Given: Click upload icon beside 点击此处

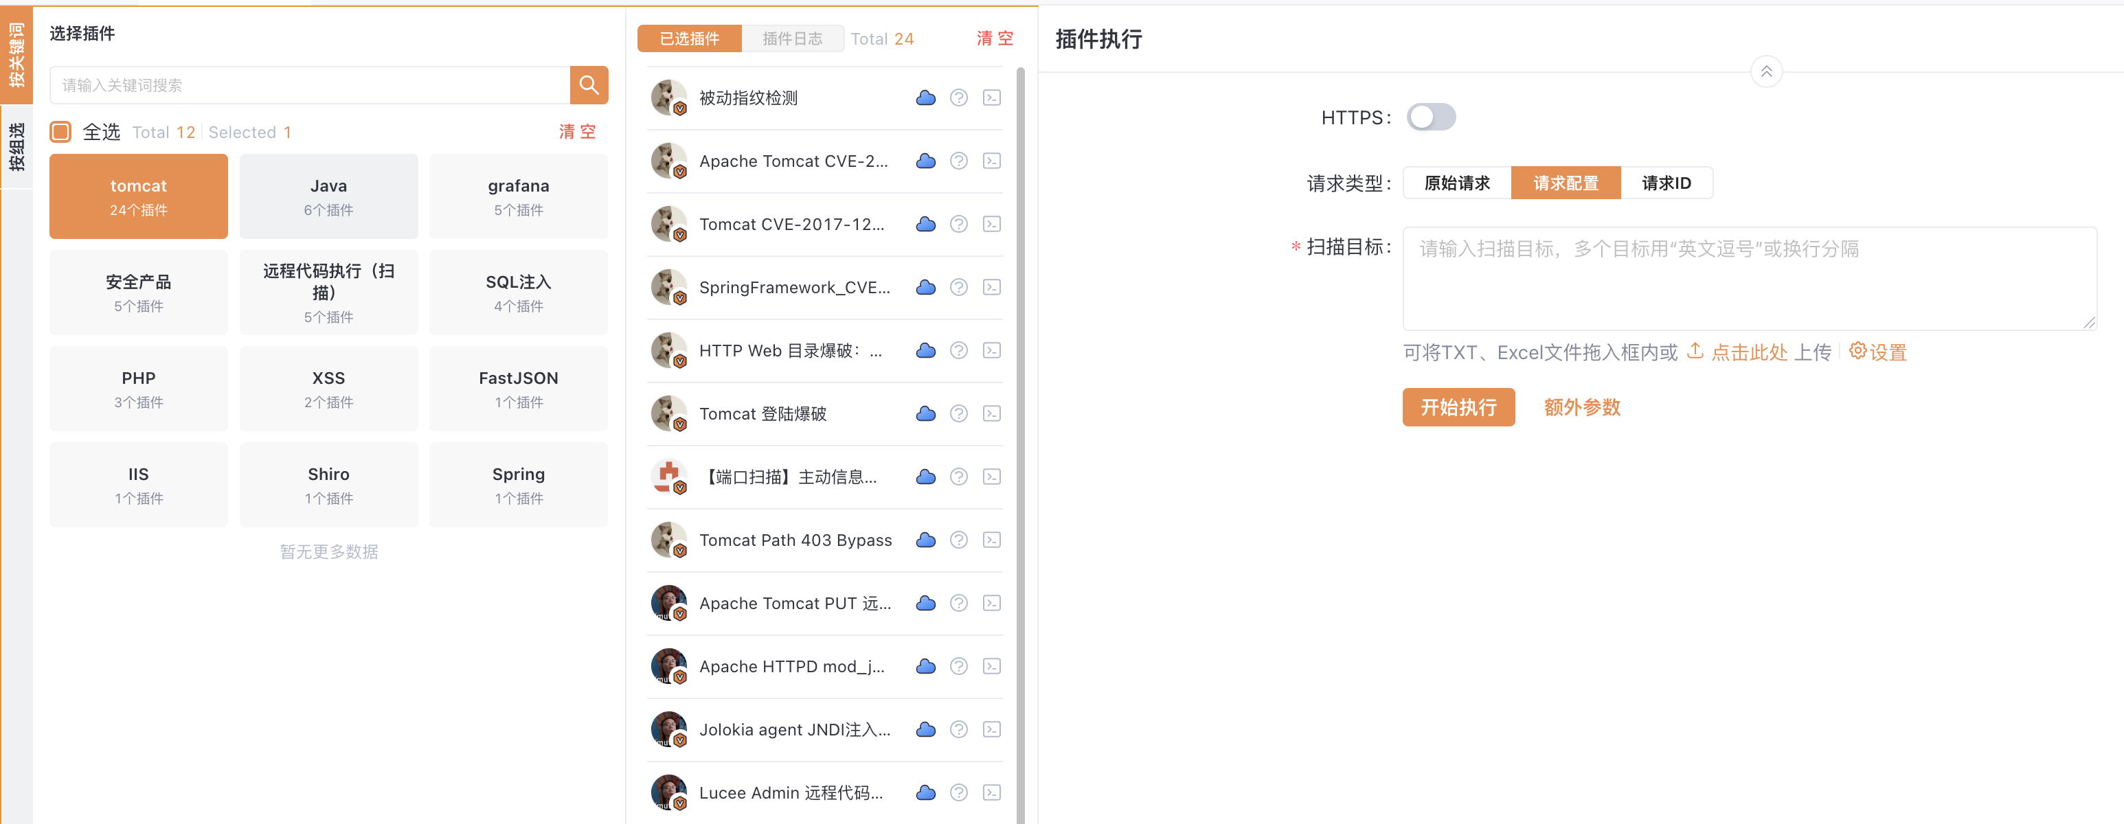Looking at the screenshot, I should pyautogui.click(x=1695, y=352).
